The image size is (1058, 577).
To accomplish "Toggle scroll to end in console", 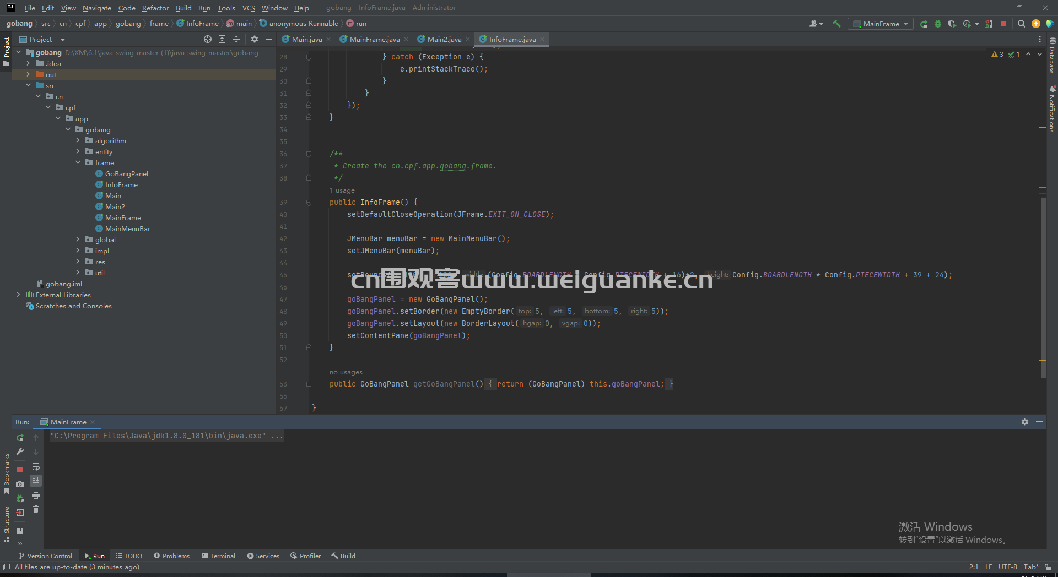I will (x=36, y=481).
